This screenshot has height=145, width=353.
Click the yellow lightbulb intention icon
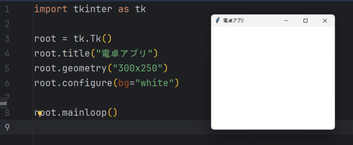click(x=40, y=114)
